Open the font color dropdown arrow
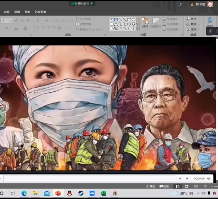 pyautogui.click(x=29, y=28)
